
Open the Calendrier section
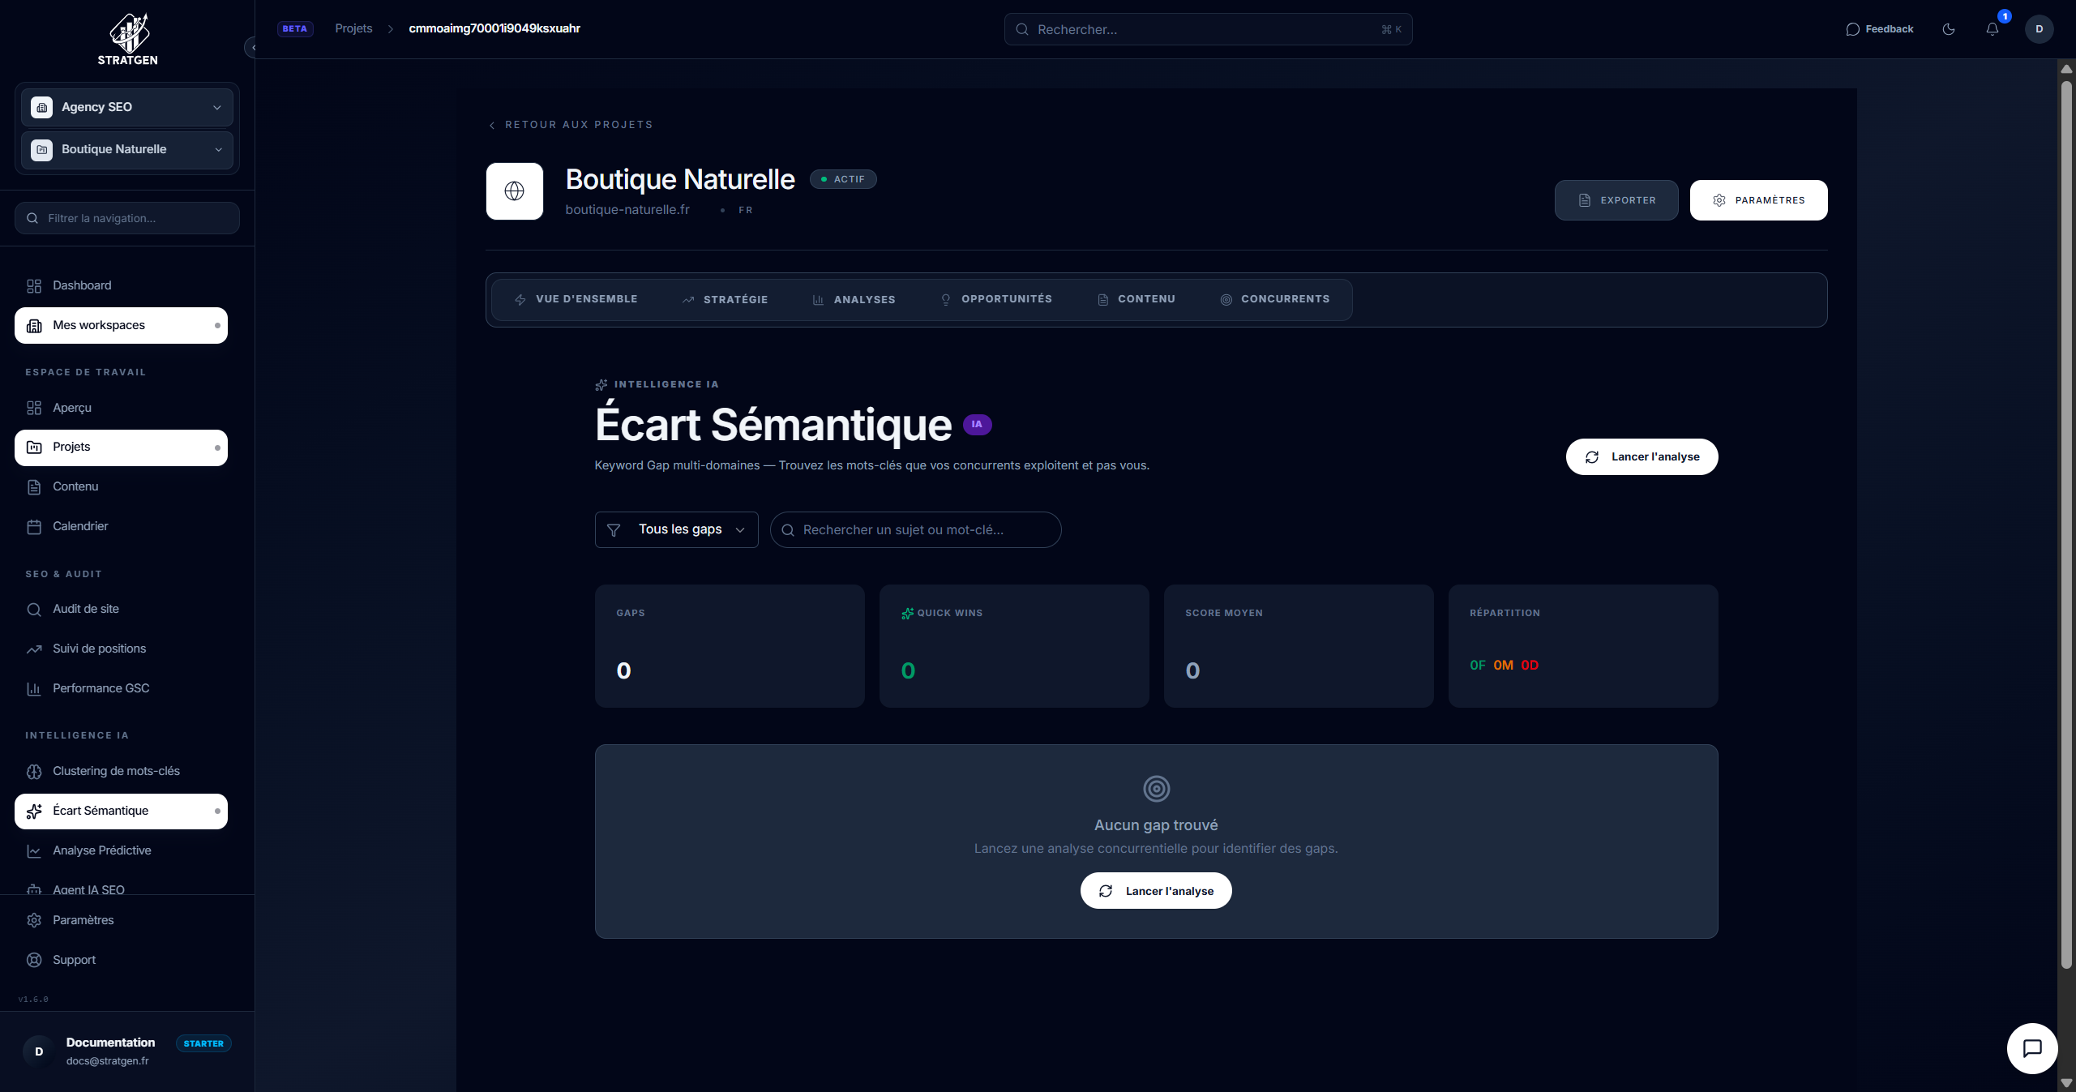click(x=79, y=526)
